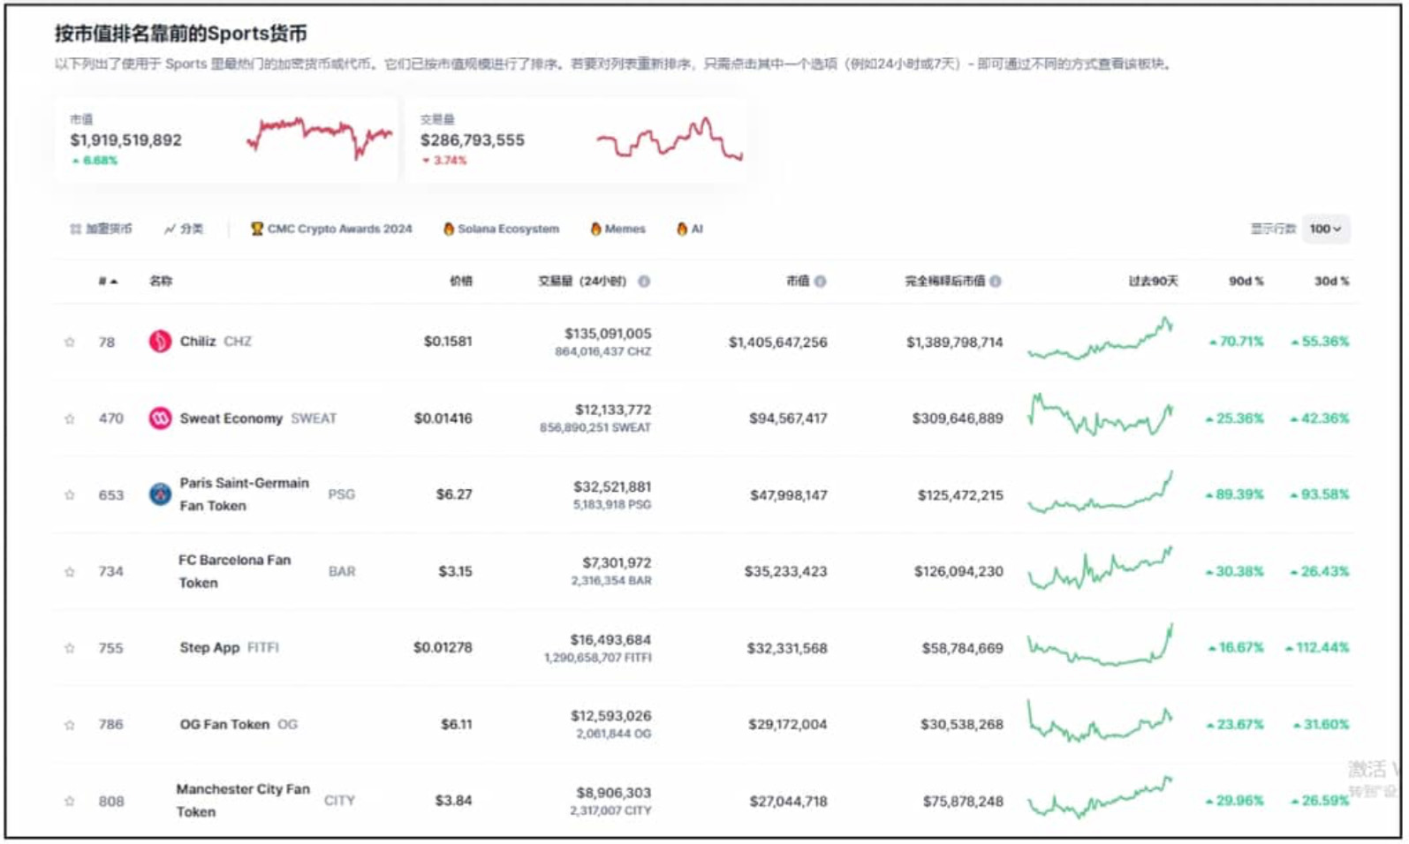Click PSG fully diluted cap $125,472,215
Screen dimensions: 1409x844
pyautogui.click(x=960, y=495)
